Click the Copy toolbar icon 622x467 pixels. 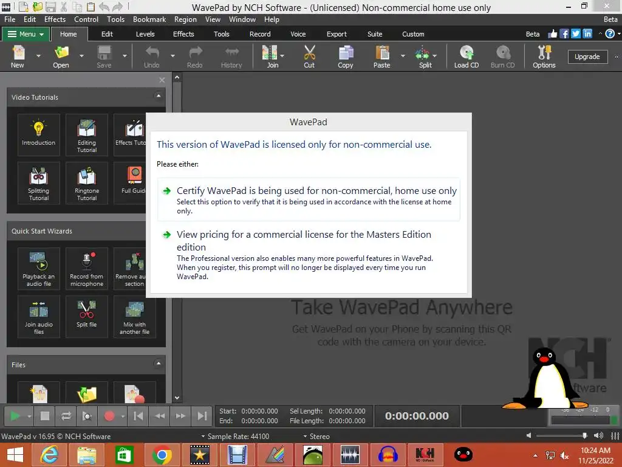pyautogui.click(x=346, y=57)
